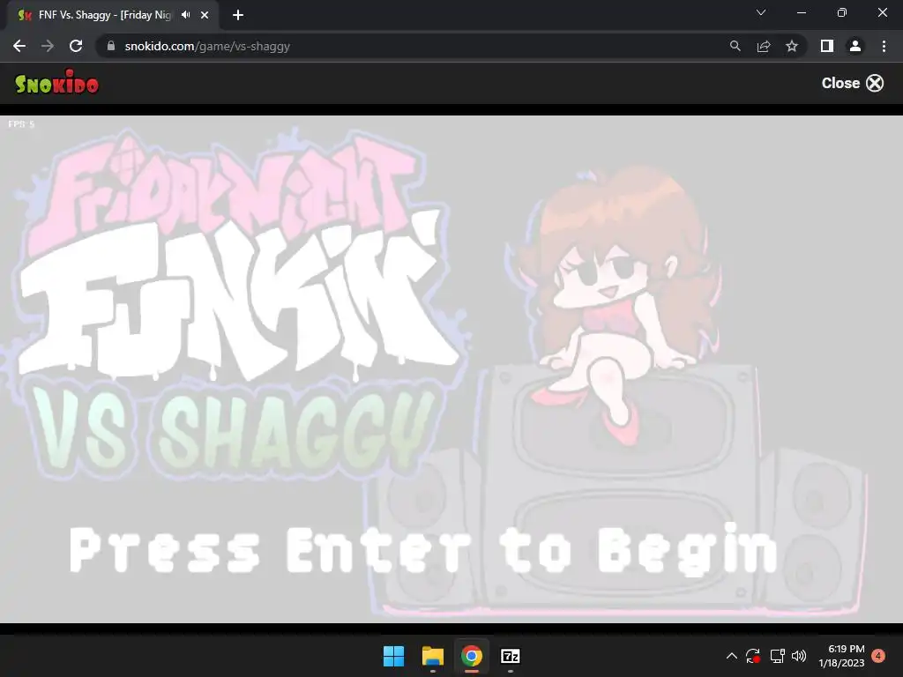Open the Chrome three-dot menu
Image resolution: width=903 pixels, height=677 pixels.
(884, 46)
